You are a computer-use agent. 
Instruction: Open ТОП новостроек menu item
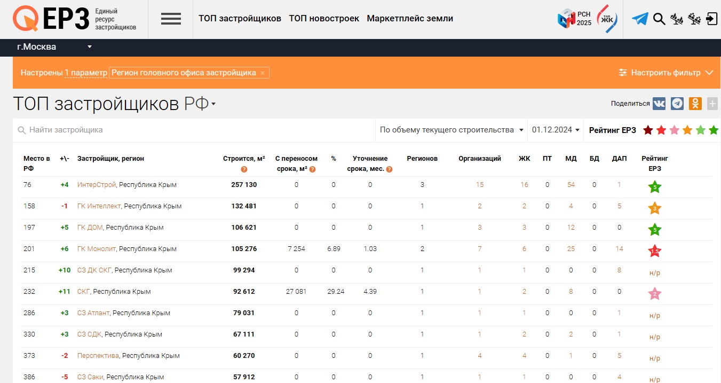(x=324, y=18)
